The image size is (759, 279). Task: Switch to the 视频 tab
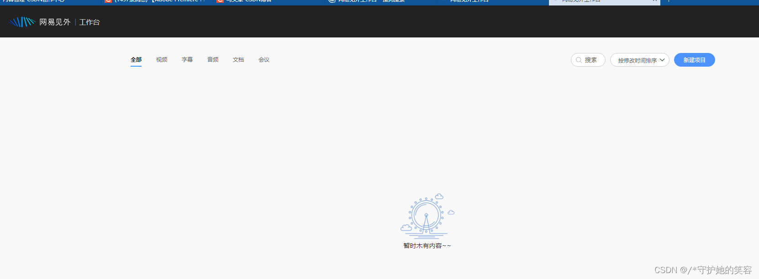pos(162,60)
